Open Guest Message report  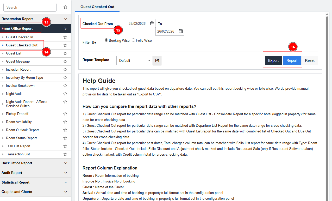point(18,62)
